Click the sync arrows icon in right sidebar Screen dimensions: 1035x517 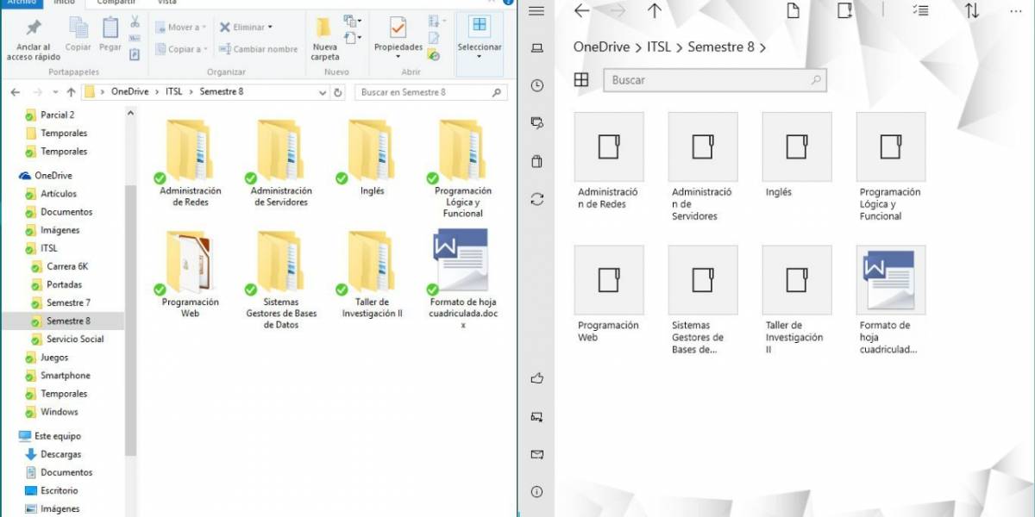[x=536, y=199]
